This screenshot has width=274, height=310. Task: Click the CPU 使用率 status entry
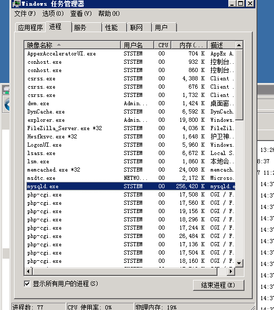point(100,306)
